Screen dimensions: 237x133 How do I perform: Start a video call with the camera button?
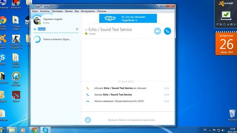[x=157, y=31]
